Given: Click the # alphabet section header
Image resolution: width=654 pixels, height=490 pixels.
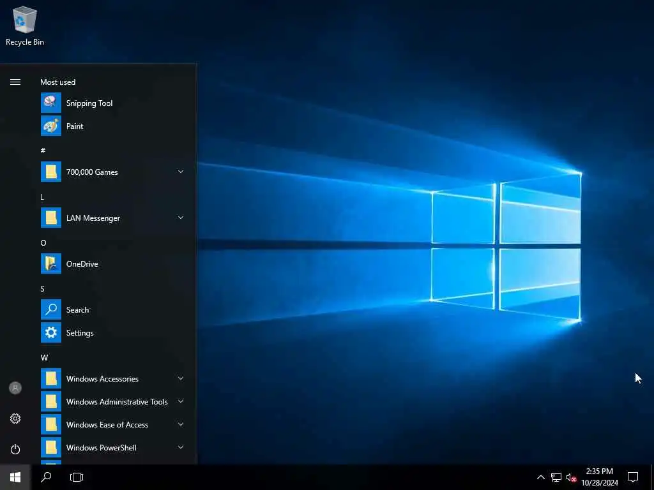Looking at the screenshot, I should tap(43, 151).
